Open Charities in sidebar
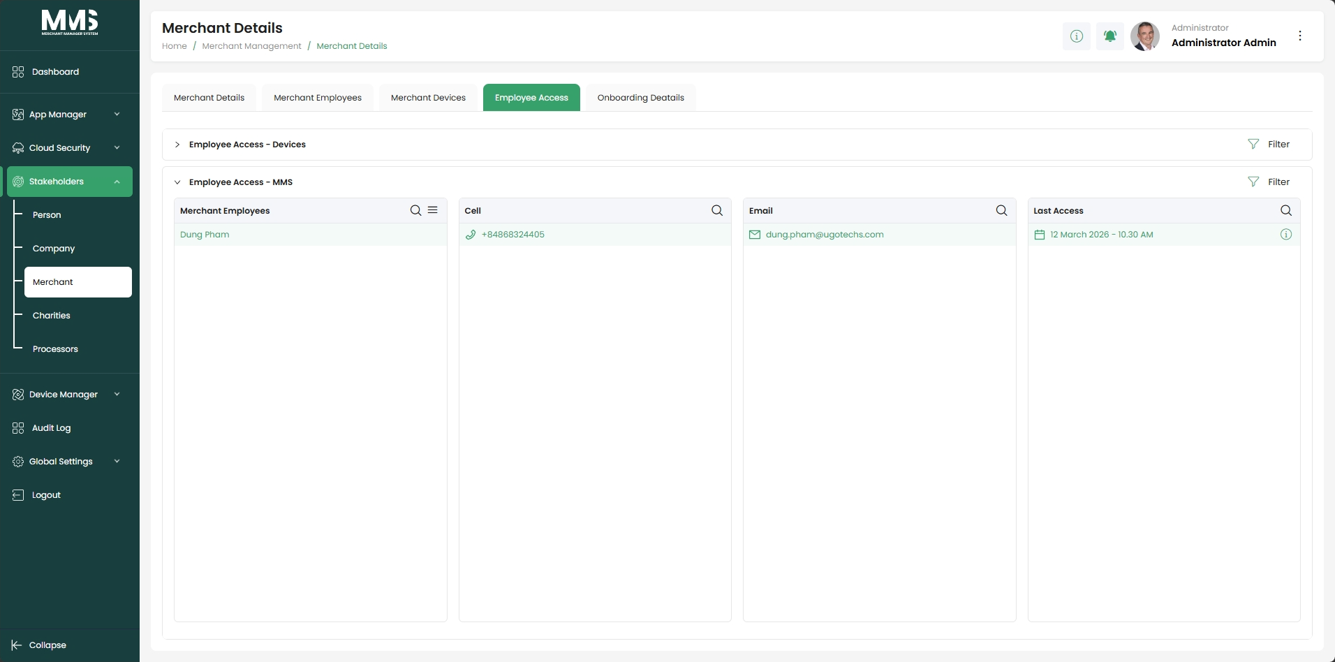Viewport: 1335px width, 662px height. [x=52, y=316]
